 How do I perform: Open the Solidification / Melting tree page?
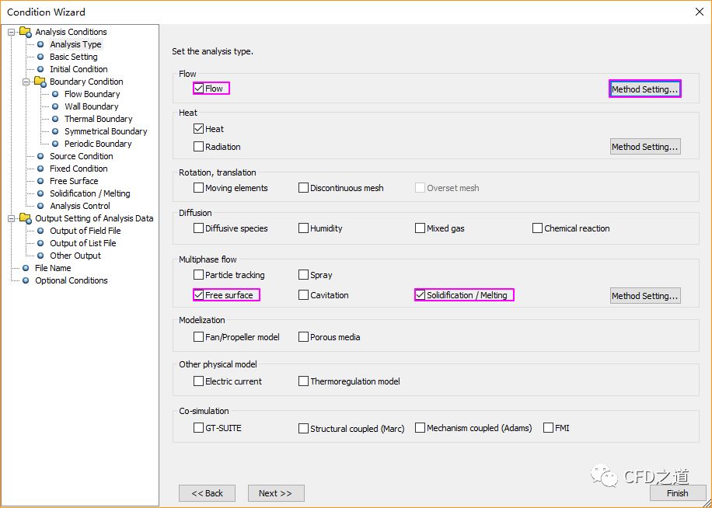(89, 193)
